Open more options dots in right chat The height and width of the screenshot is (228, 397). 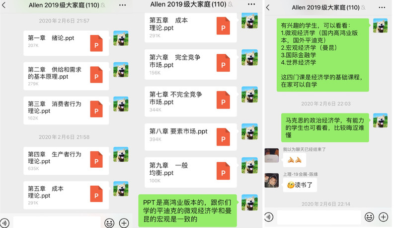(382, 7)
